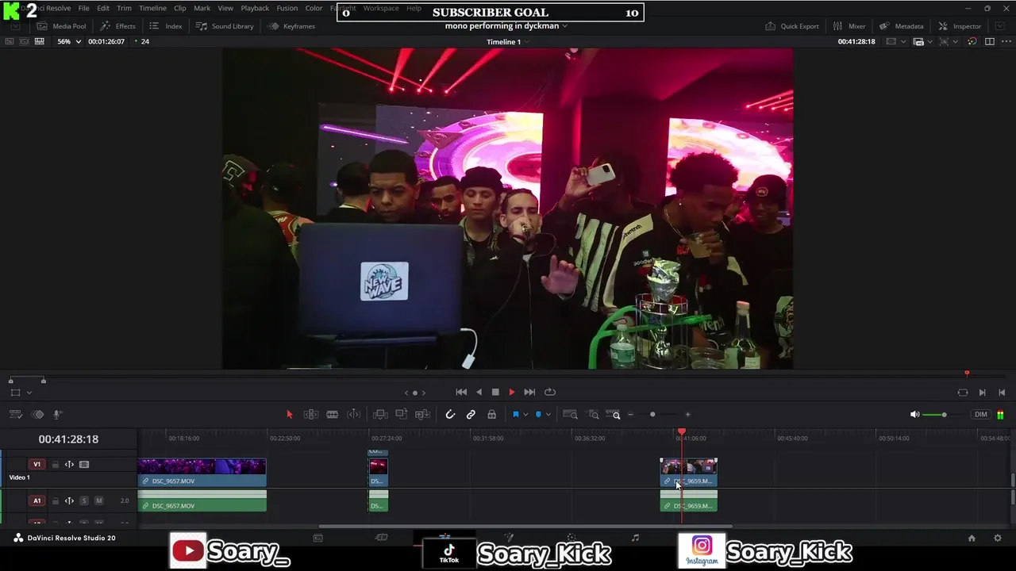This screenshot has width=1016, height=571.
Task: Mute the A1 audio track
Action: coord(98,500)
